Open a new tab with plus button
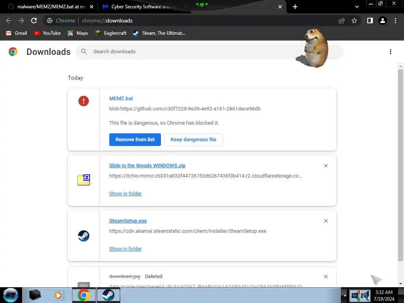404x303 pixels. (295, 7)
